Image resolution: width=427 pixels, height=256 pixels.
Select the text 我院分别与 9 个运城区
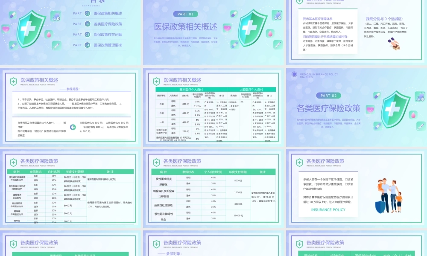384,19
